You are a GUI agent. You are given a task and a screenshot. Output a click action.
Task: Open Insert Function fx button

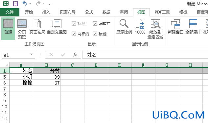click(x=75, y=55)
